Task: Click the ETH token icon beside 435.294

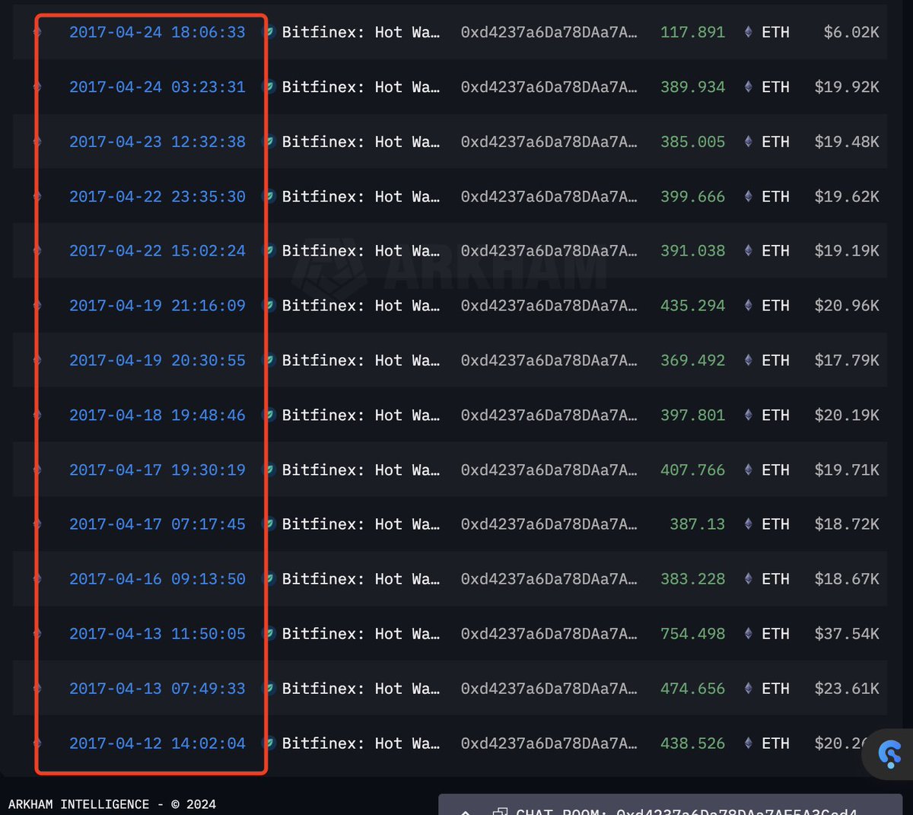Action: (748, 305)
